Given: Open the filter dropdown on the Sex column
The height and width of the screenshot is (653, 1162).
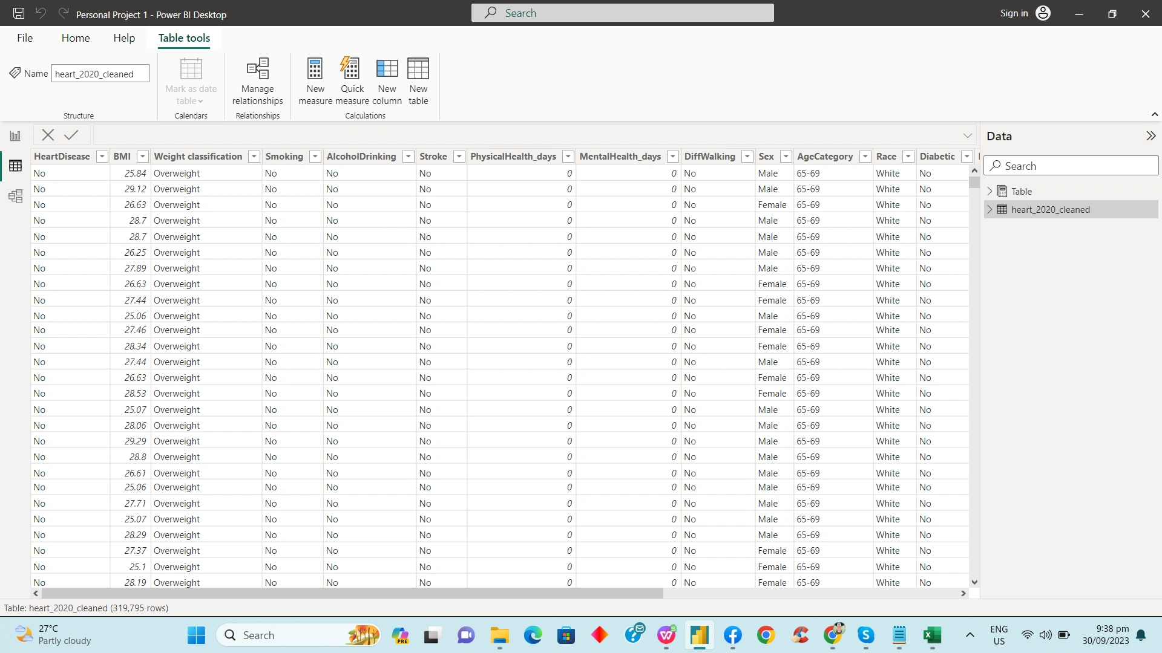Looking at the screenshot, I should (x=786, y=156).
